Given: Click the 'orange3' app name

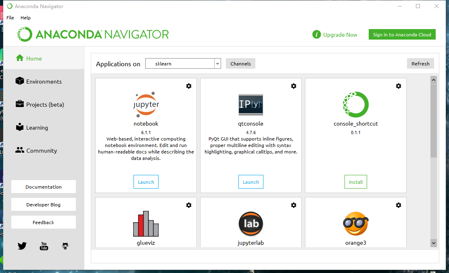Looking at the screenshot, I should click(356, 243).
